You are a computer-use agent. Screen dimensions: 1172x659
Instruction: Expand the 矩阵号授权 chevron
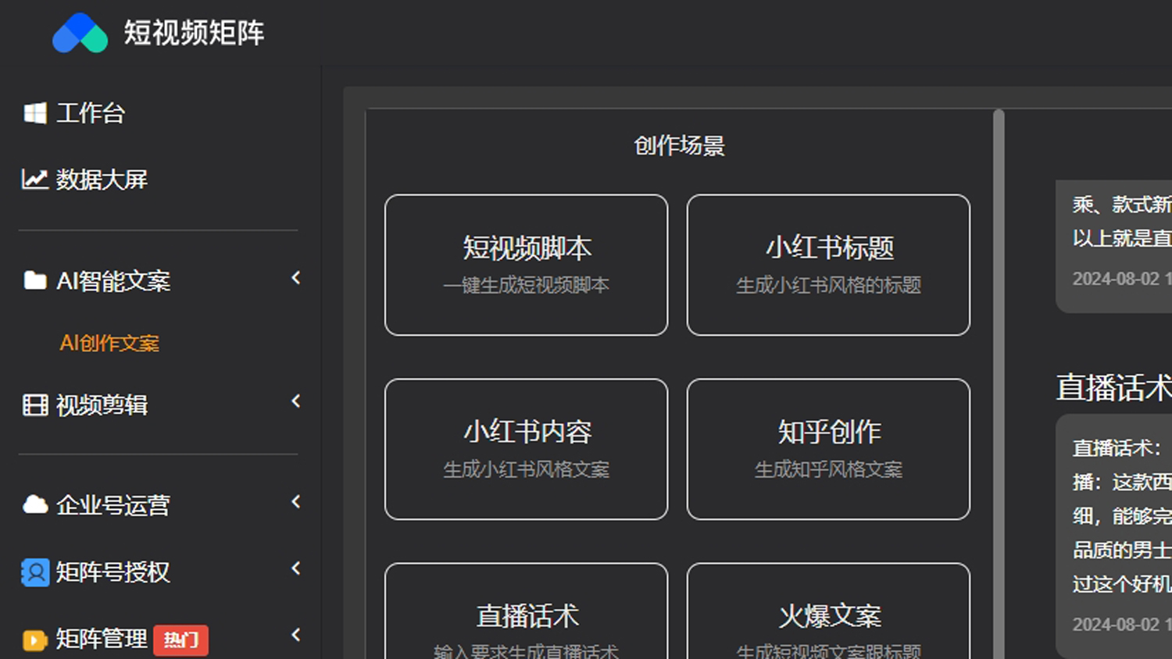pos(295,568)
